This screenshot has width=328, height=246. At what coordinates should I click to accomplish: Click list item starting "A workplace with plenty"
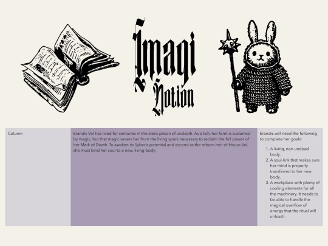pyautogui.click(x=295, y=199)
